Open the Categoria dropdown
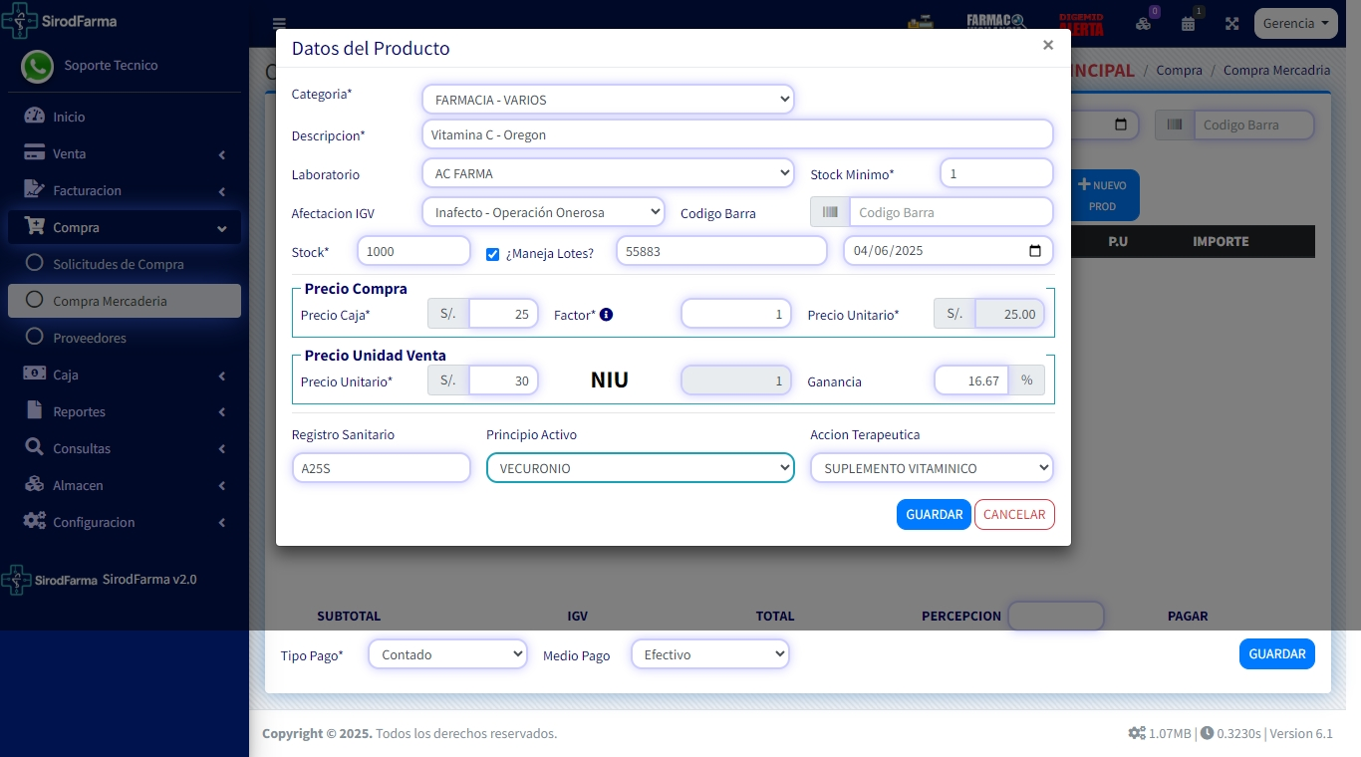This screenshot has height=757, width=1361. (x=608, y=100)
